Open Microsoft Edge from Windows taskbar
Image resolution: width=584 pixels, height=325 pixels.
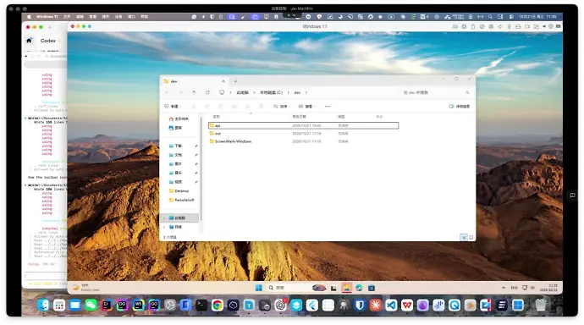coord(359,288)
